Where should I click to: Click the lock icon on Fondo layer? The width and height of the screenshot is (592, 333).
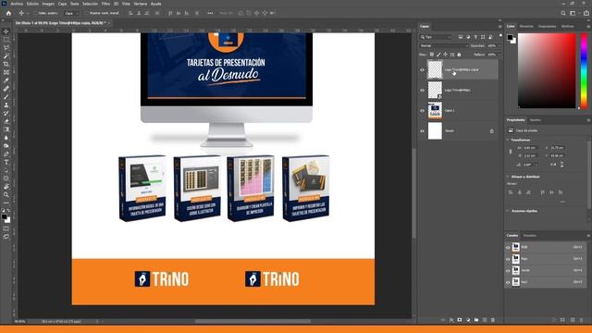(491, 131)
